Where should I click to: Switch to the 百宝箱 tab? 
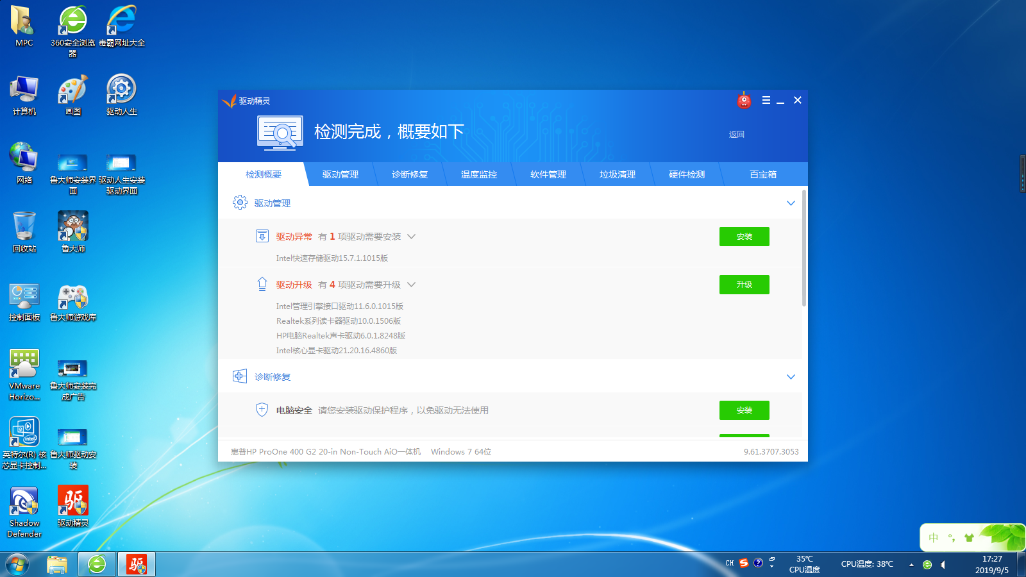pyautogui.click(x=763, y=174)
